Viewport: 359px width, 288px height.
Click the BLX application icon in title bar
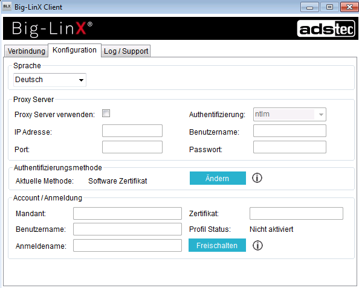point(7,7)
